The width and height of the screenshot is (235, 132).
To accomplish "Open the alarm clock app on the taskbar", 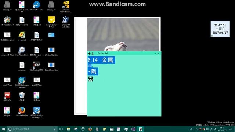I will tap(83, 129).
